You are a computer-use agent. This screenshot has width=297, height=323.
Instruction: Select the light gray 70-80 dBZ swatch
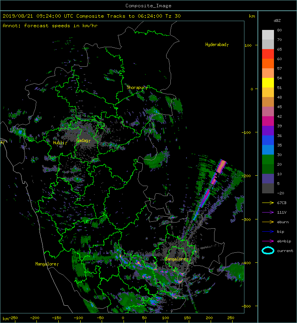tap(268, 35)
